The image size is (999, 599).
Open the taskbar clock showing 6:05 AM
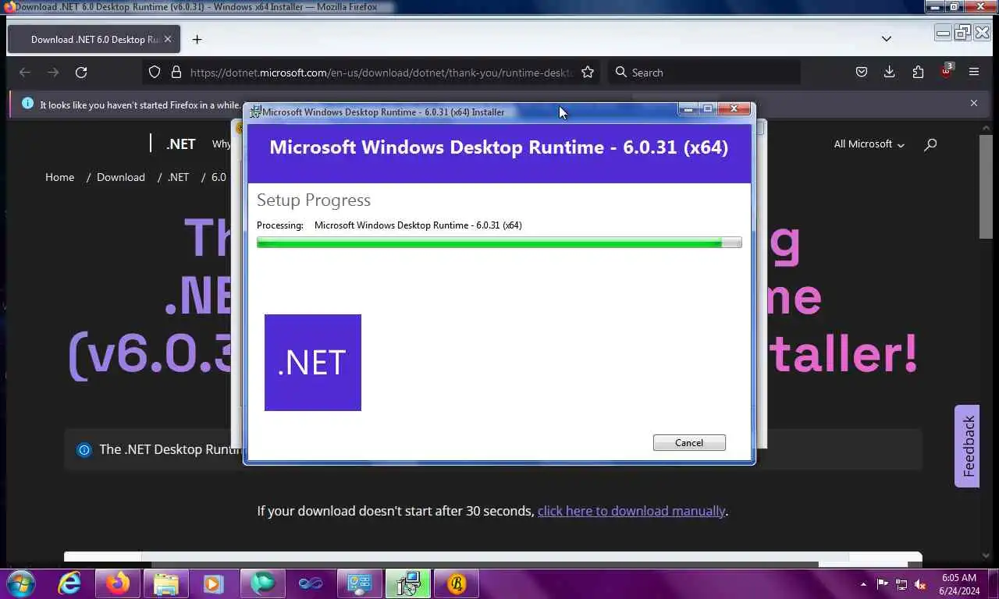(x=959, y=584)
